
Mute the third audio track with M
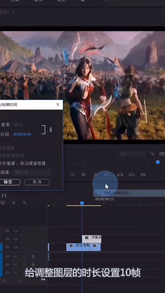coord(16,273)
